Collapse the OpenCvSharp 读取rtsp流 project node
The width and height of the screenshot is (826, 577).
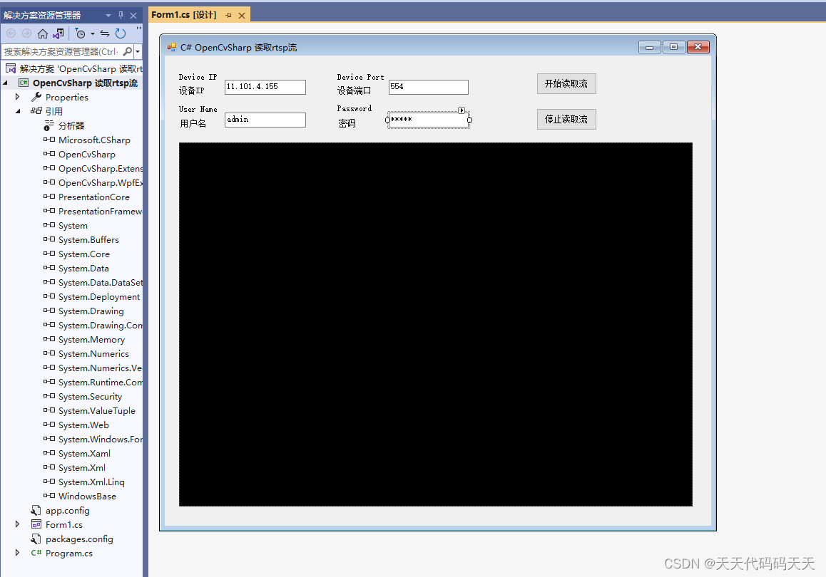(x=5, y=83)
